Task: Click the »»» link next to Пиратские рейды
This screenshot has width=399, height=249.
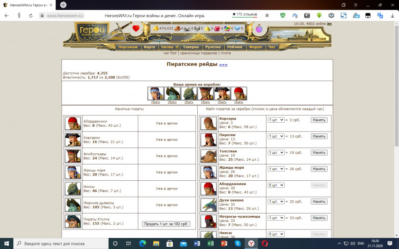Action: click(223, 65)
